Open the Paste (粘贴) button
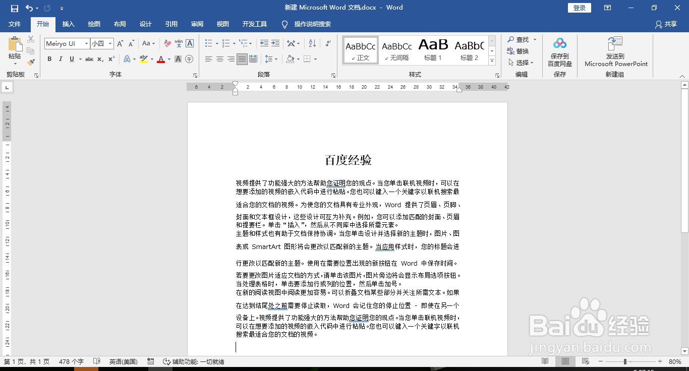Viewport: 689px width, 371px height. (15, 50)
